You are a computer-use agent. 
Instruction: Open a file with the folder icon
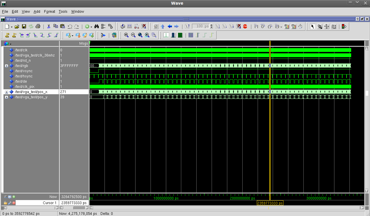pyautogui.click(x=17, y=26)
